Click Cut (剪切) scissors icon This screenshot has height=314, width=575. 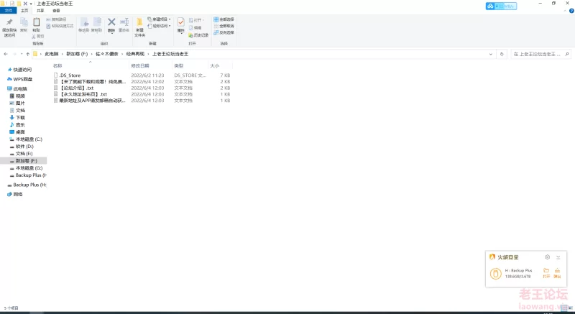[x=38, y=36]
